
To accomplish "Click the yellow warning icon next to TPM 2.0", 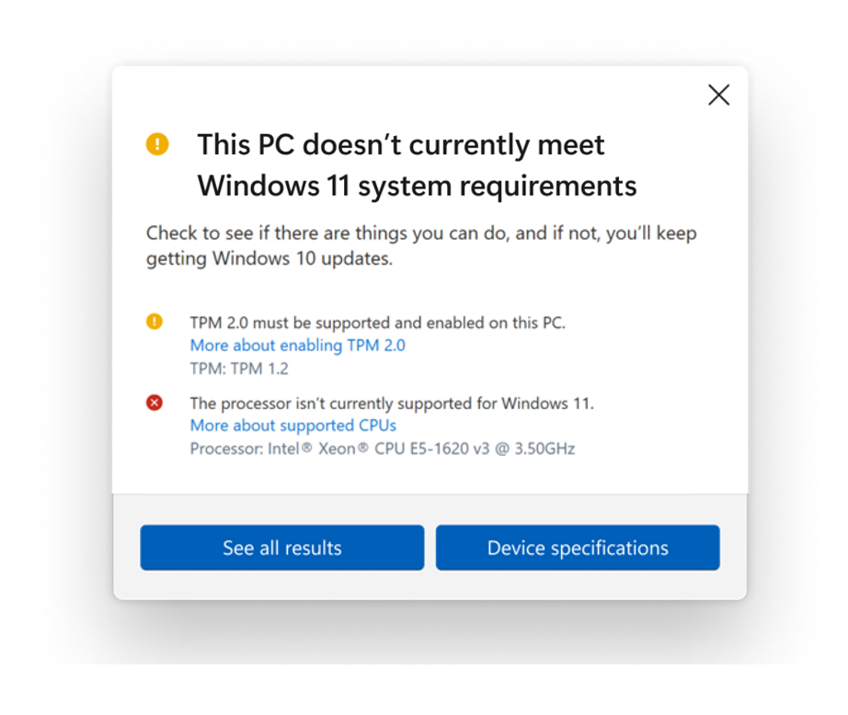I will click(x=155, y=322).
